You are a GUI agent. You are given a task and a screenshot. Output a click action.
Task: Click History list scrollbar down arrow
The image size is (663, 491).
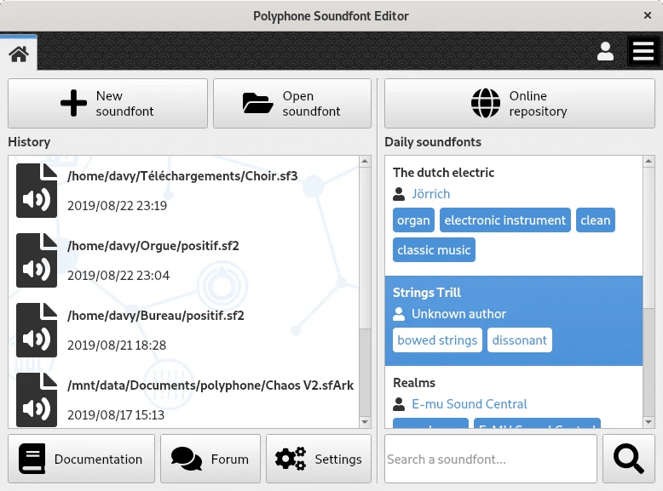point(366,421)
